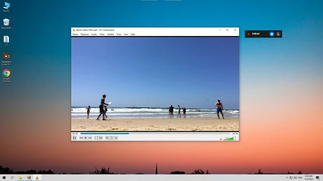
Task: Show extended settings panel
Action: pos(101,138)
